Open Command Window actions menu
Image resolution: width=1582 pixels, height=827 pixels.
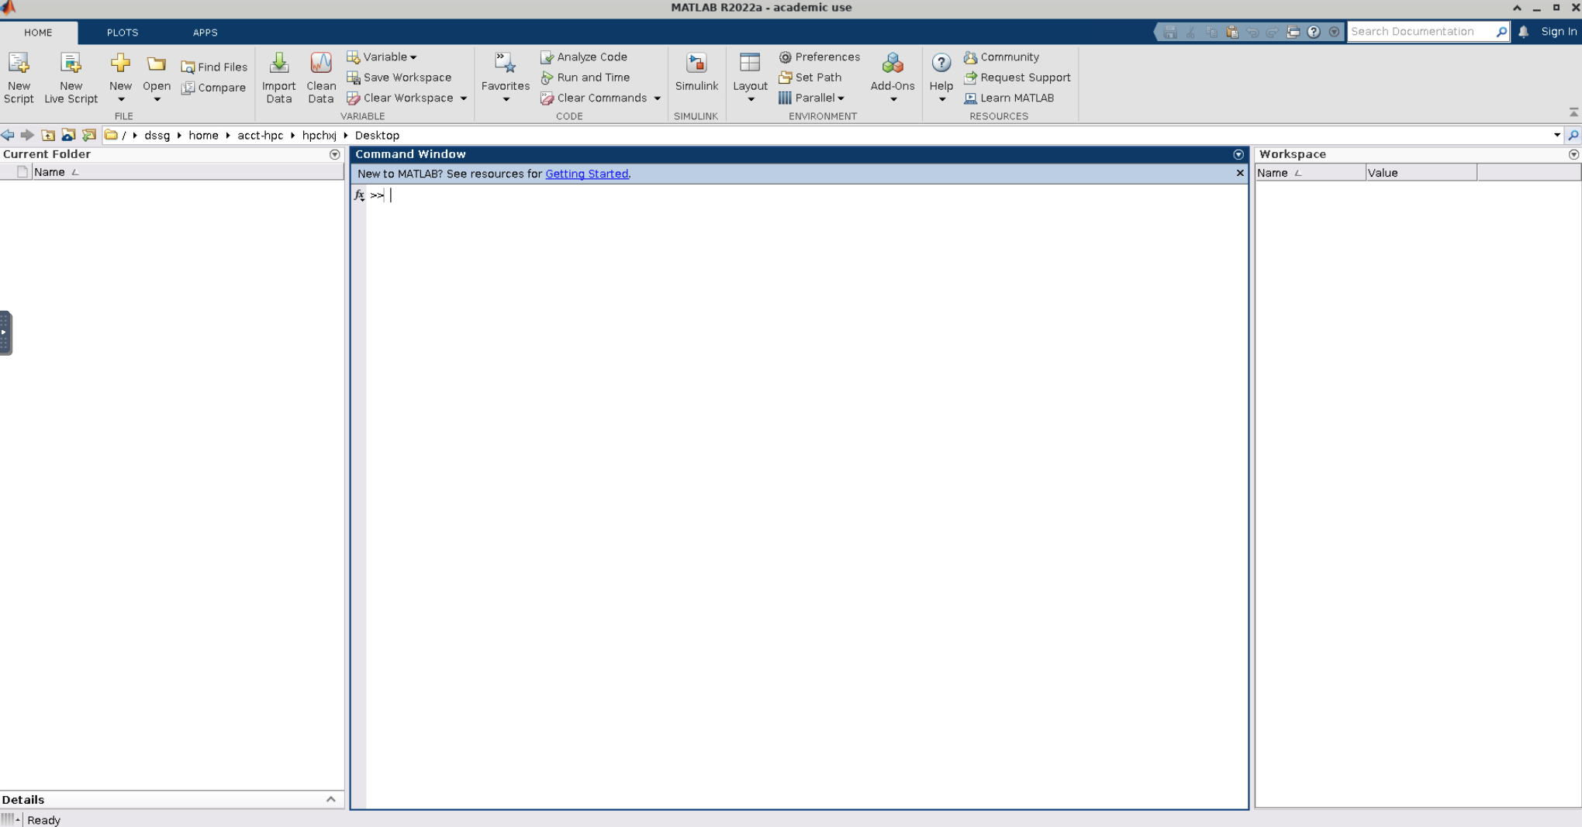pos(1238,154)
